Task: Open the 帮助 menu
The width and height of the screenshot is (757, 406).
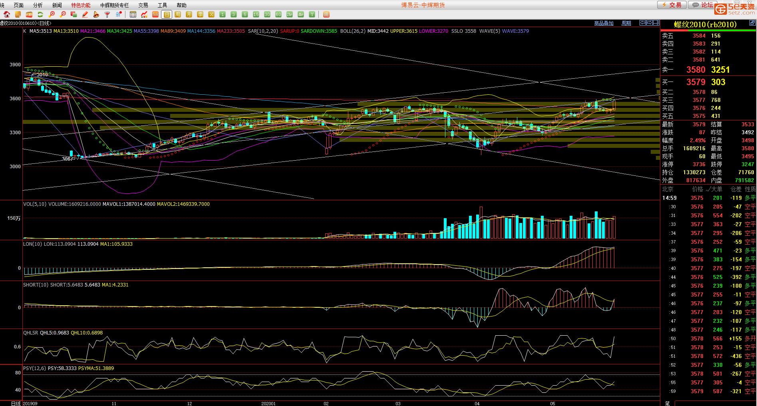Action: point(181,5)
